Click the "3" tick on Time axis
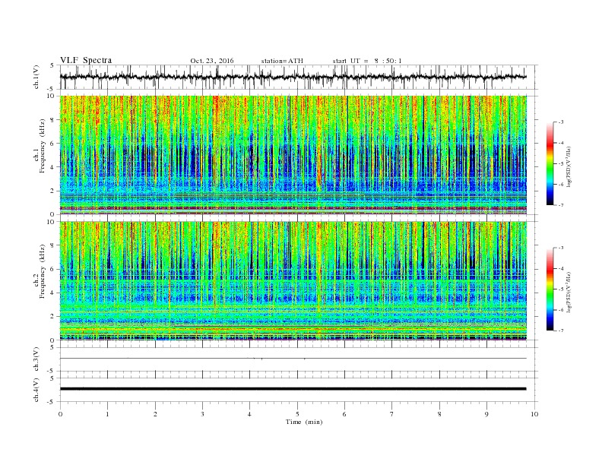The height and width of the screenshot is (465, 602). (202, 414)
